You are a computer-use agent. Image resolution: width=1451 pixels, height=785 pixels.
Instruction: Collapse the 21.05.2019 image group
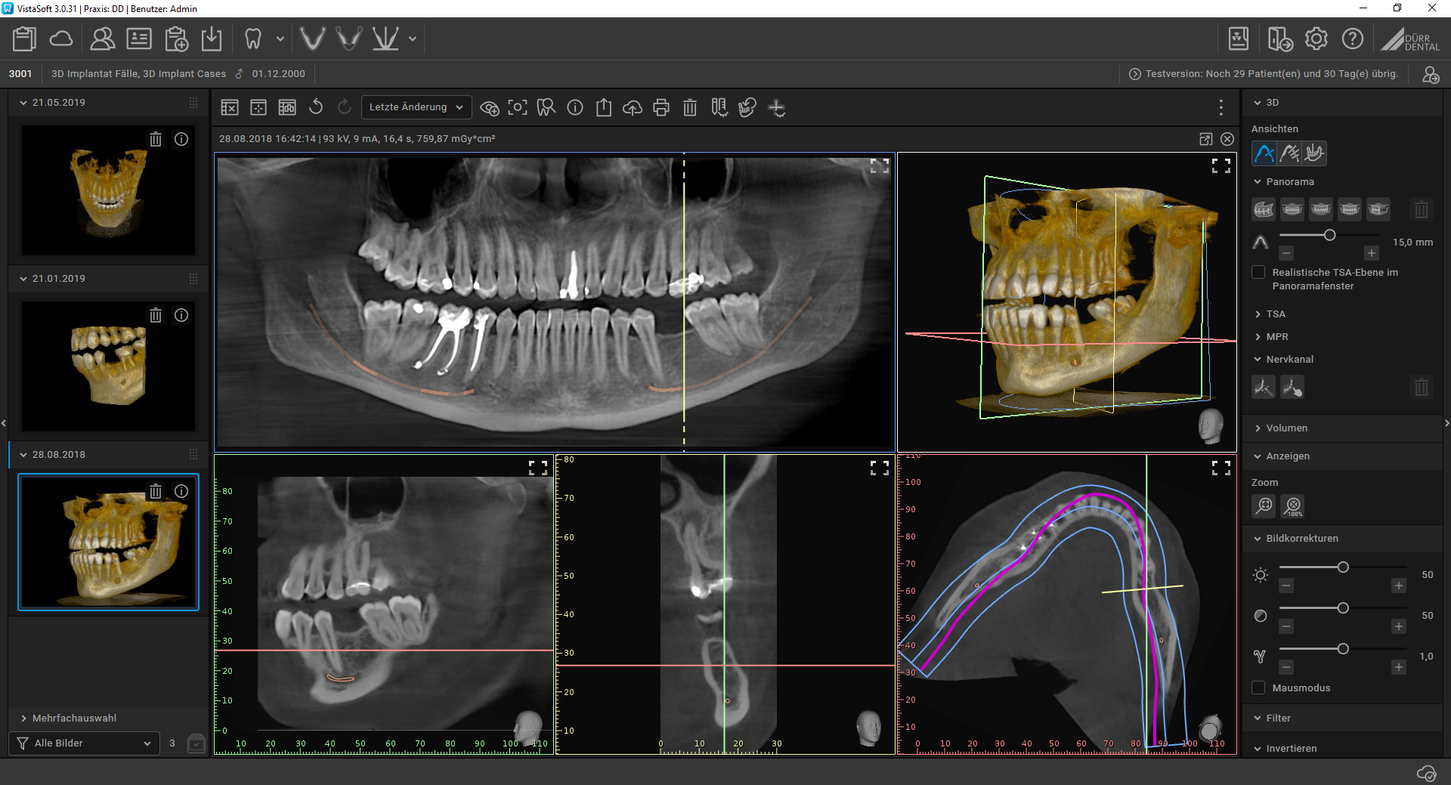(x=23, y=103)
